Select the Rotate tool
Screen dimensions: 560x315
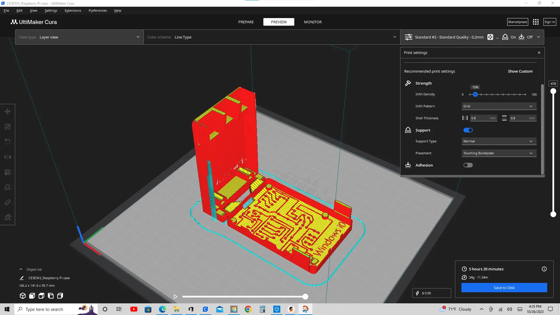7,141
